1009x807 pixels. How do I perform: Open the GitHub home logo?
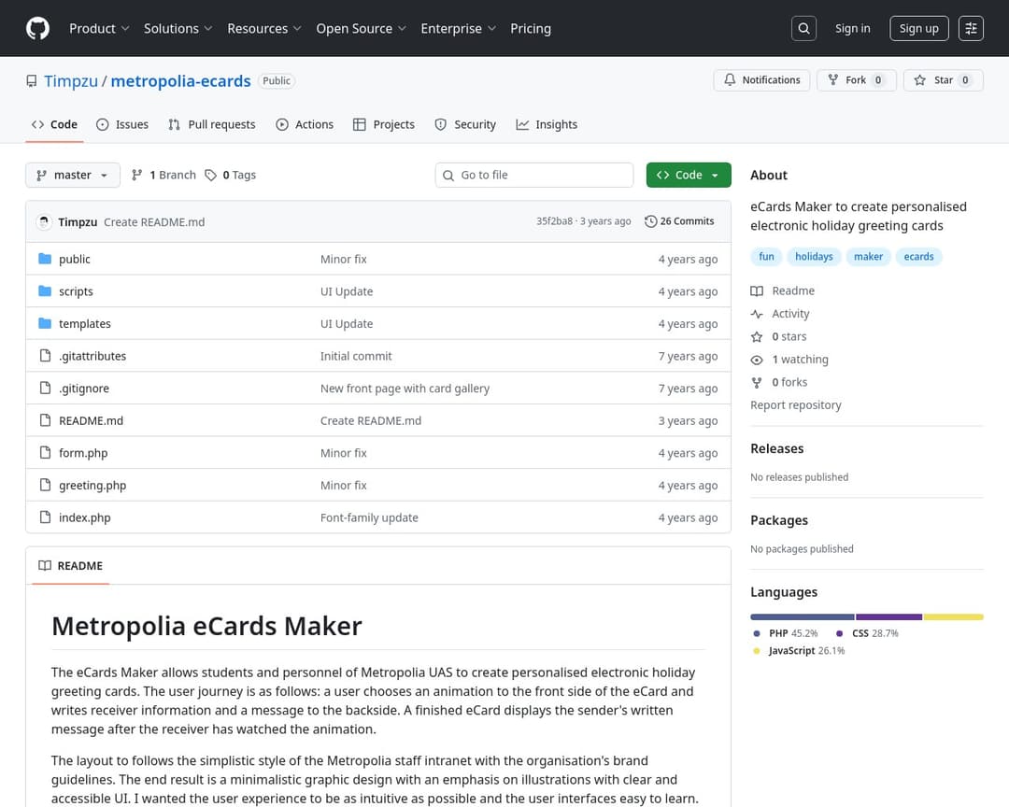tap(37, 28)
